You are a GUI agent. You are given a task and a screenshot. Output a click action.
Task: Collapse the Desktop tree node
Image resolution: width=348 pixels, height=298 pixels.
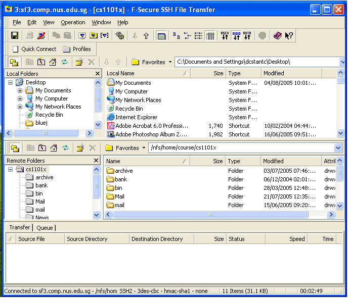[x=10, y=82]
